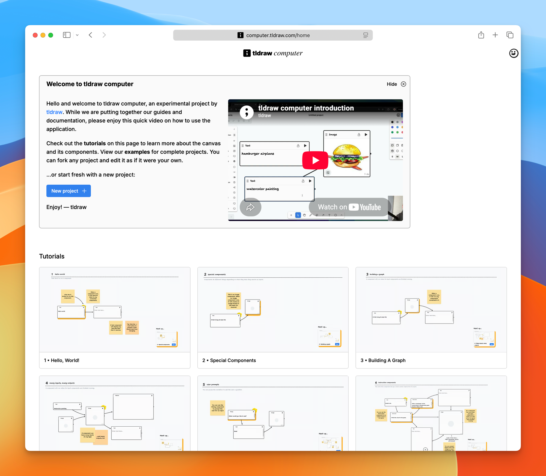
Task: Click the '...or start fresh with a new project:' line
Action: (x=91, y=175)
